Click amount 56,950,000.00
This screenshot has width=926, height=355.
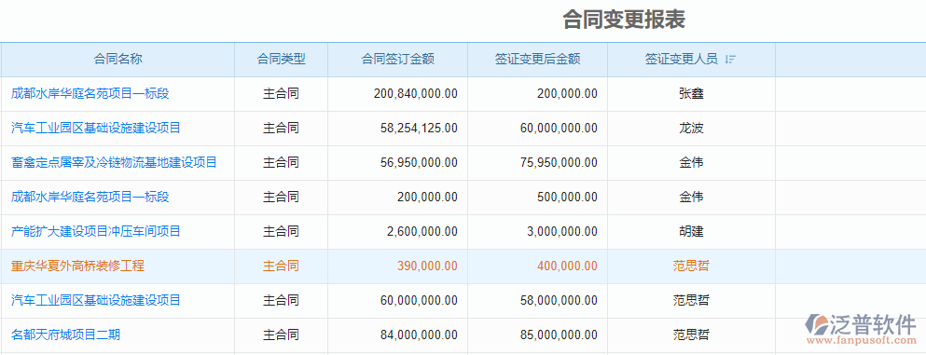click(x=420, y=162)
